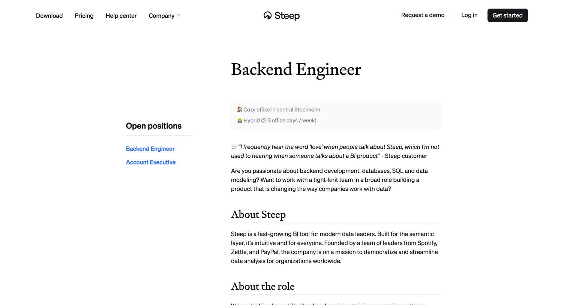Expand the Company dropdown menu

[x=165, y=15]
